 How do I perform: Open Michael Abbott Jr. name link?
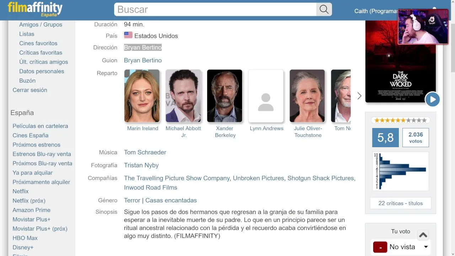pyautogui.click(x=183, y=132)
